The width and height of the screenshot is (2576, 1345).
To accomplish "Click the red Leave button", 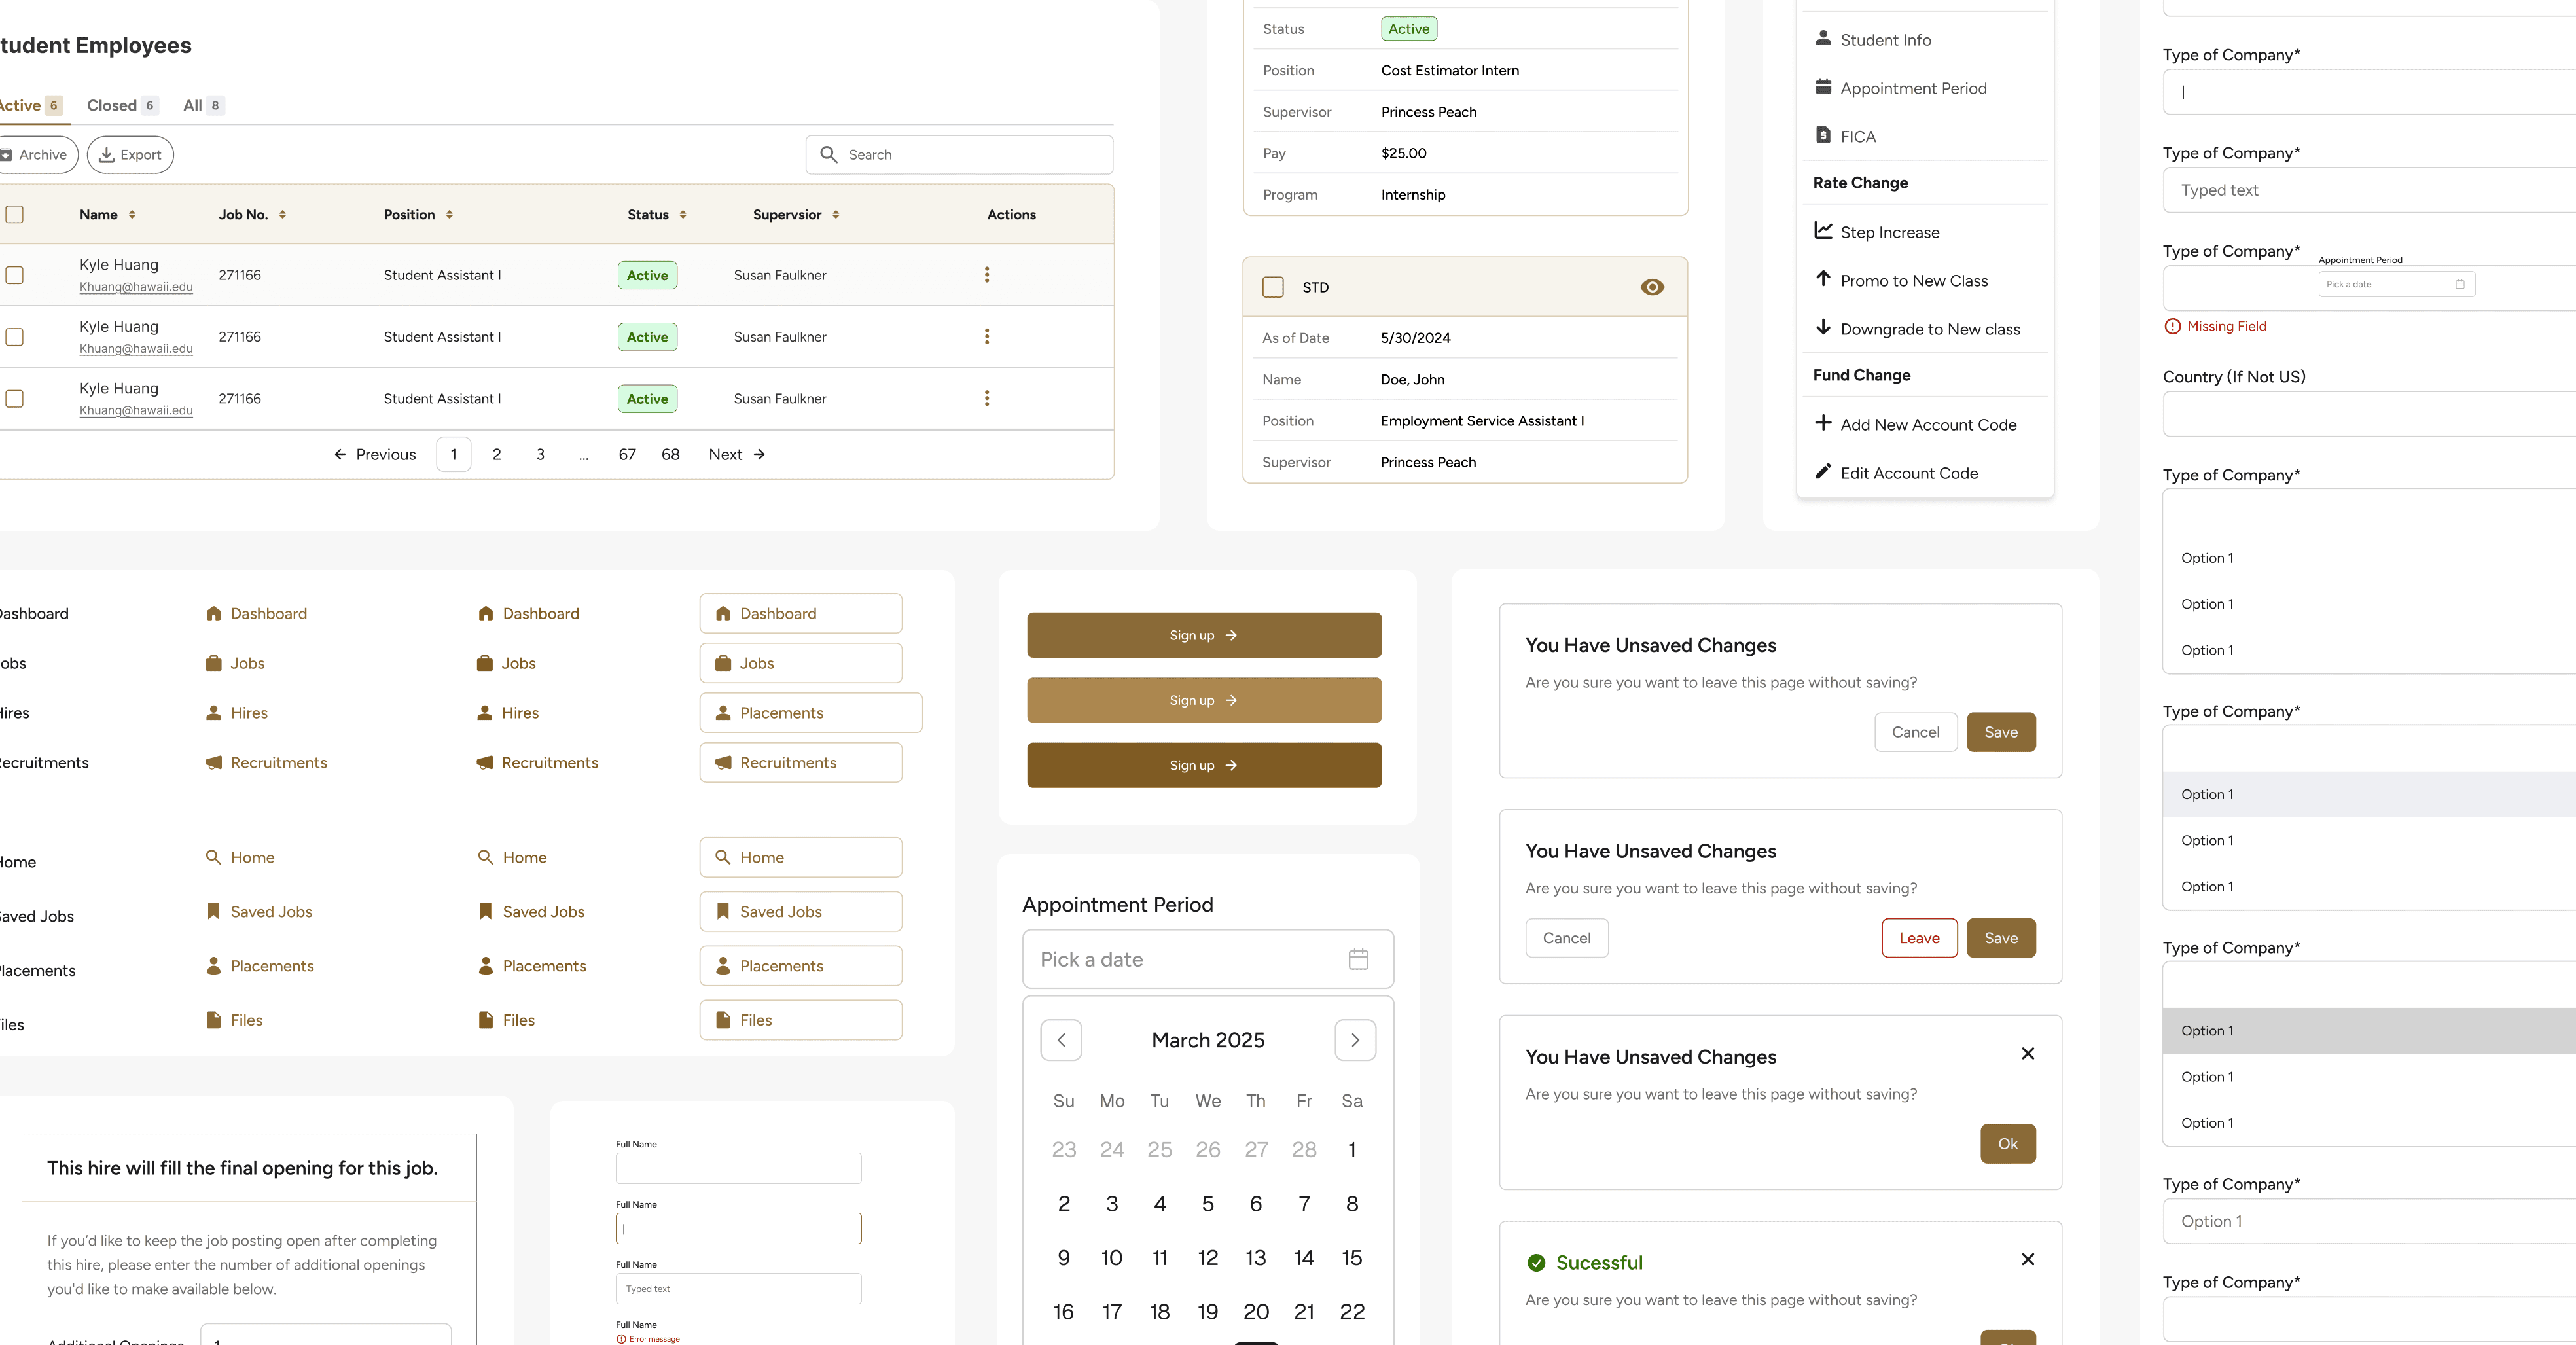I will pyautogui.click(x=1918, y=938).
